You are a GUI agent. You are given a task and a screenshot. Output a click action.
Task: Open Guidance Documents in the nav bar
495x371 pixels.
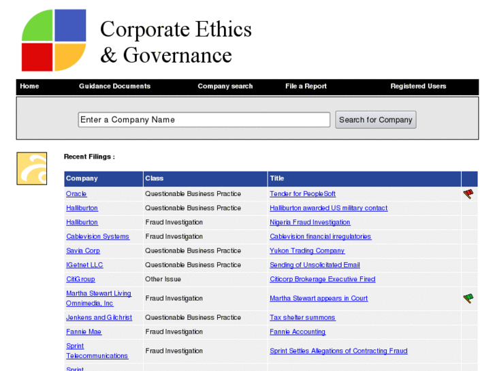pos(114,86)
